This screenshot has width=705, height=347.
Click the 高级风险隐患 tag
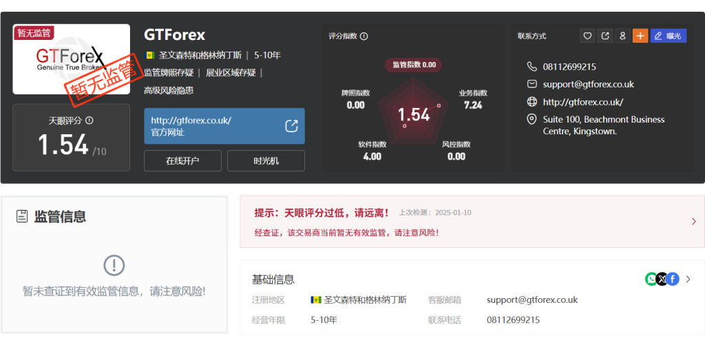(169, 90)
